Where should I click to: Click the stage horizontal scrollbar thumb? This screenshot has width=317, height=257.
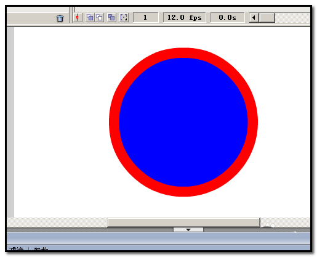[x=183, y=222]
